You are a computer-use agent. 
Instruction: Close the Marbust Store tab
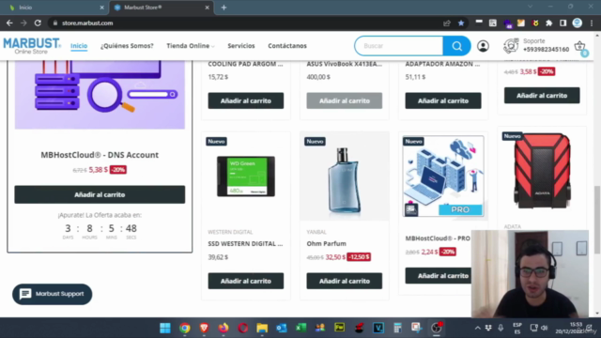(x=207, y=8)
